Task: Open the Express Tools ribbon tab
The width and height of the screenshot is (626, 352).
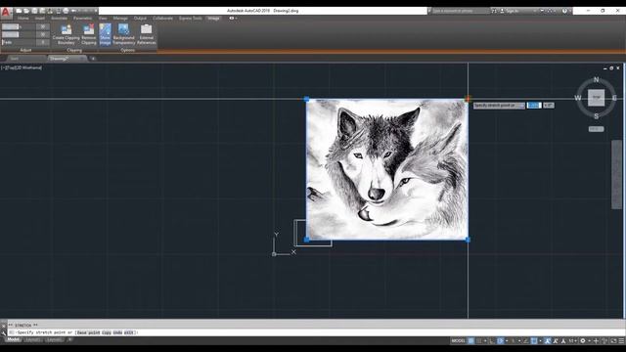Action: point(191,19)
